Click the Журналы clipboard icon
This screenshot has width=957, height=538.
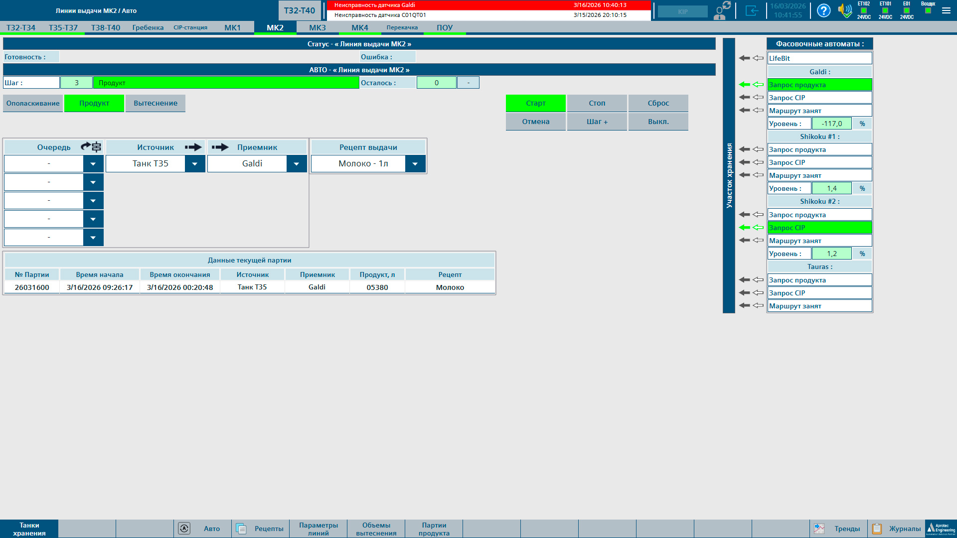[x=877, y=529]
